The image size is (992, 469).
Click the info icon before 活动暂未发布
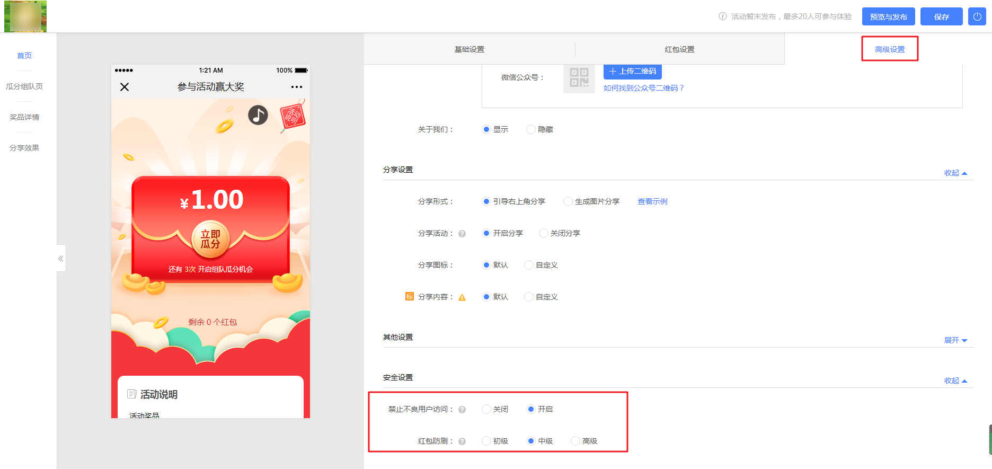coord(723,16)
